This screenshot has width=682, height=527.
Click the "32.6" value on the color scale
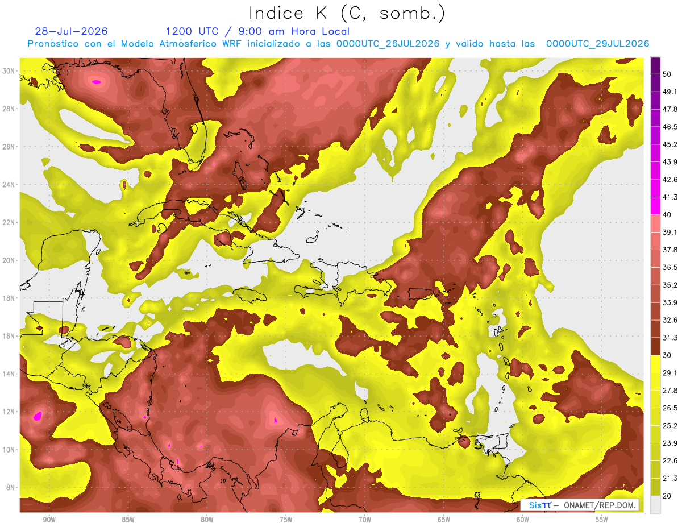669,320
